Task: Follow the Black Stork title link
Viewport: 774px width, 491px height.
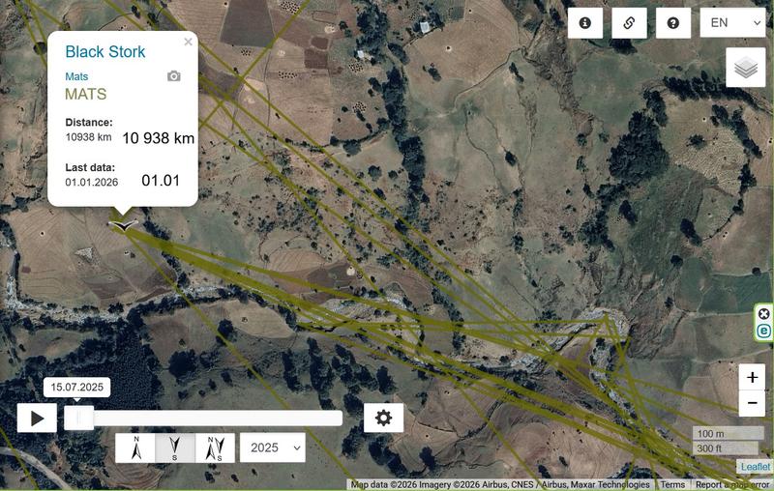Action: pyautogui.click(x=105, y=51)
